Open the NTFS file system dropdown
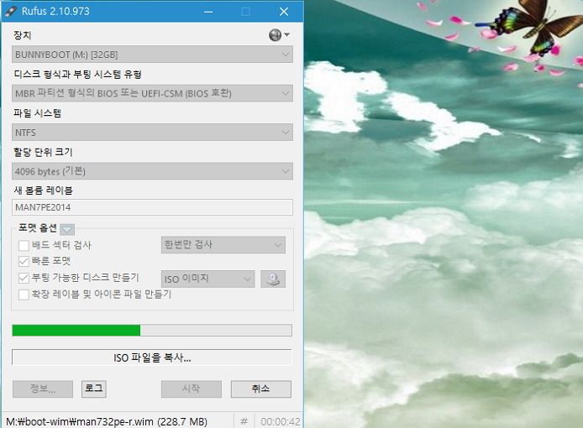Screen dimensions: 583x428 152,133
